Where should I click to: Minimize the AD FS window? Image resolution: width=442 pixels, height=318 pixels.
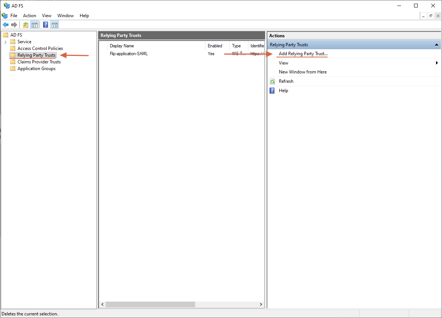tap(399, 6)
